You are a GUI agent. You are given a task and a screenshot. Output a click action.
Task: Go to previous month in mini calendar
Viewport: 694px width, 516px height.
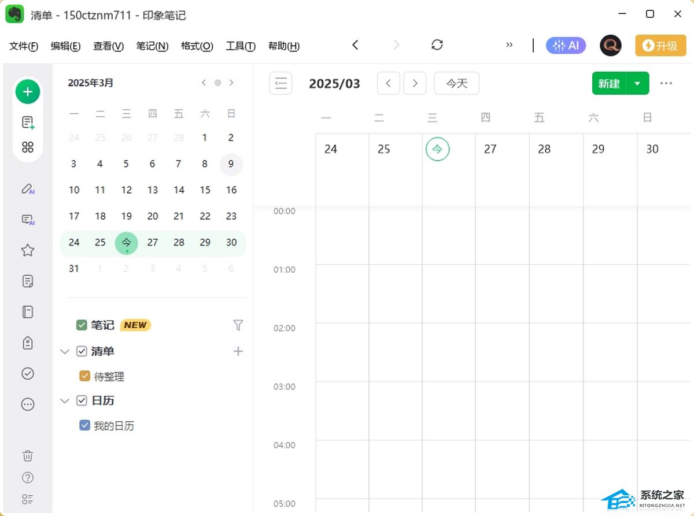204,83
